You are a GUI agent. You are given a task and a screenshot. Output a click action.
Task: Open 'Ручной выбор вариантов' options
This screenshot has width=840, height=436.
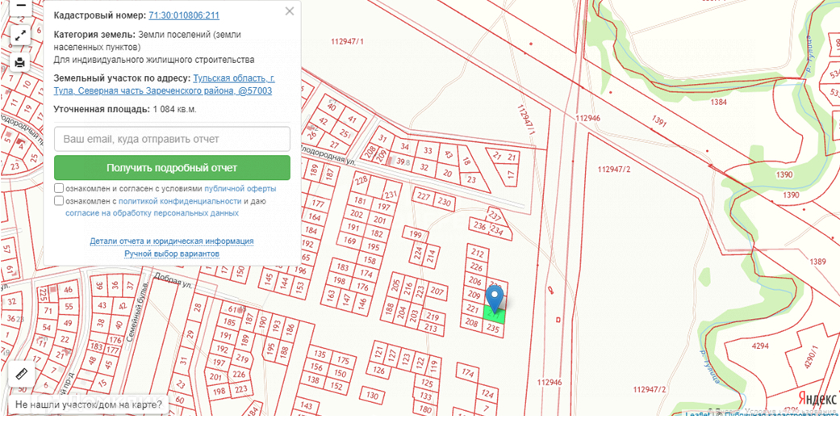click(172, 254)
